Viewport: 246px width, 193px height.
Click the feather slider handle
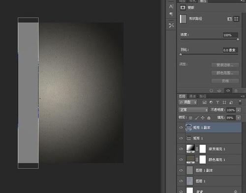tap(181, 55)
